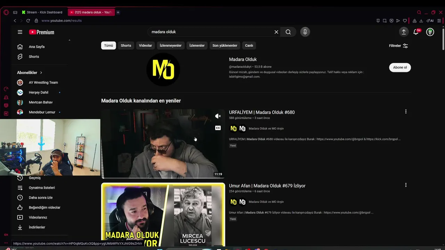
Task: Select the İzlenenler filter chip
Action: click(197, 45)
